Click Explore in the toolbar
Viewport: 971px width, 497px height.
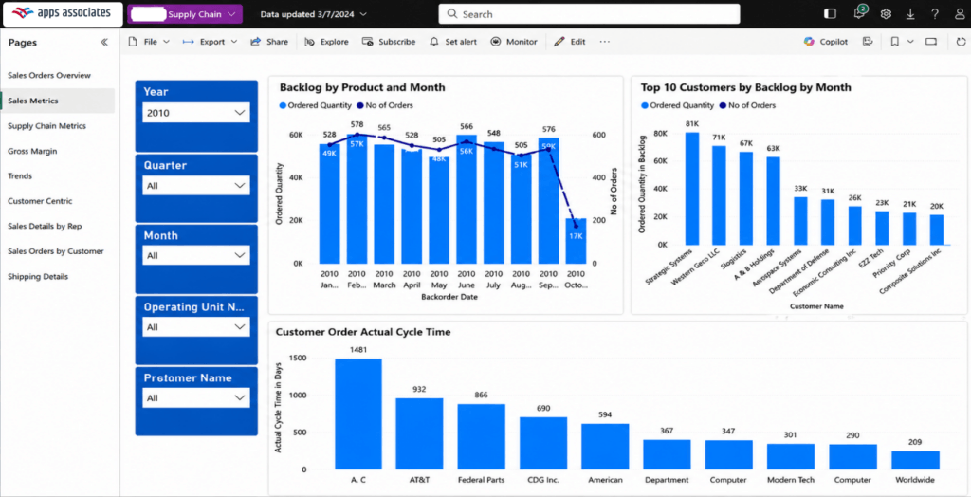tap(326, 42)
